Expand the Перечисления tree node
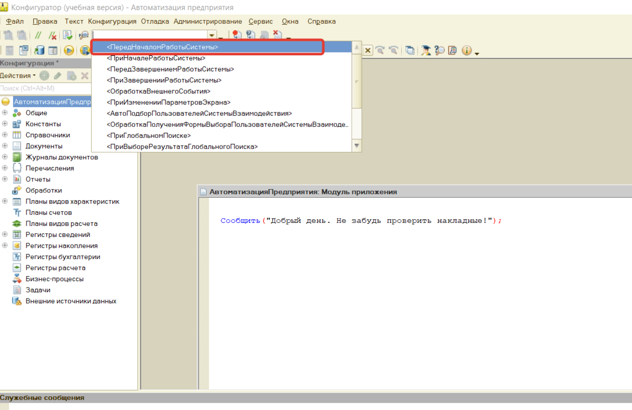Viewport: 632px width, 410px height. [5, 168]
